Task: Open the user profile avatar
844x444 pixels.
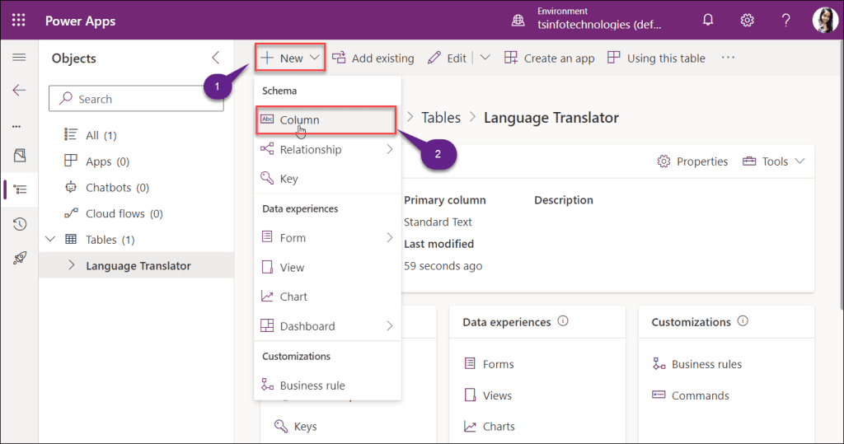Action: pyautogui.click(x=824, y=21)
